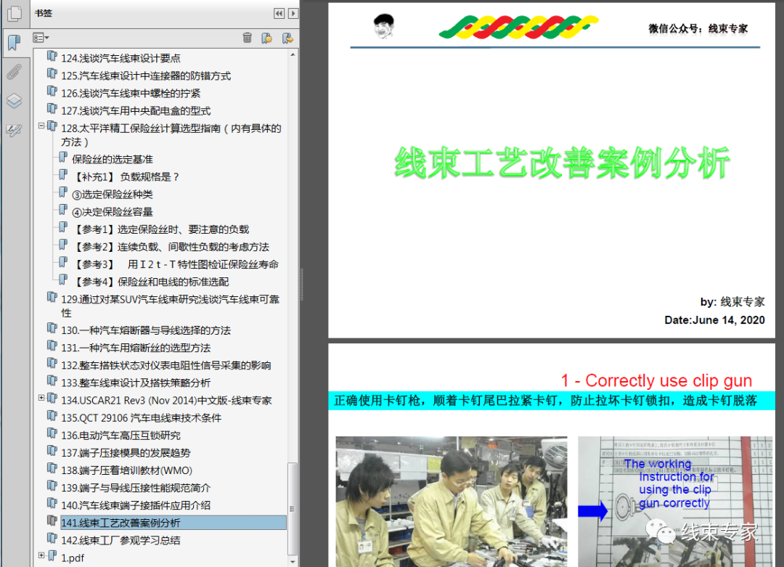Click the bookmark export icon with yellow arrow
Viewport: 784px width, 567px height.
coord(288,37)
